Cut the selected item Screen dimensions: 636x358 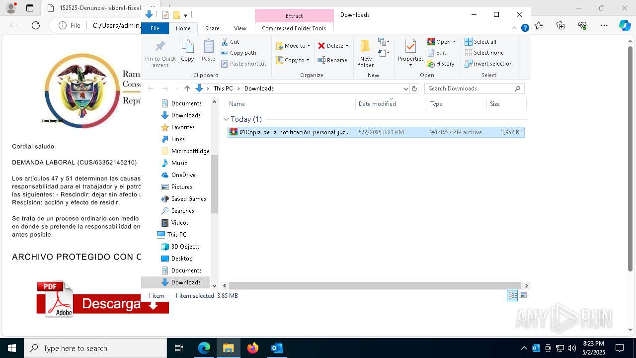230,42
